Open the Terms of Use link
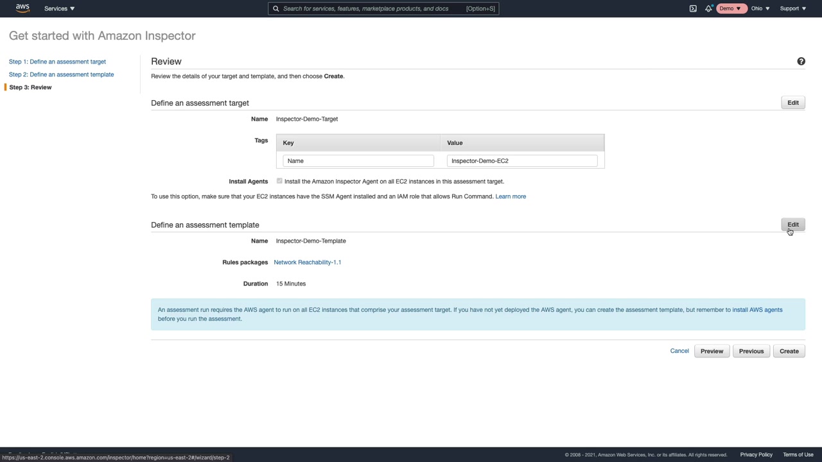Viewport: 822px width, 462px height. click(798, 455)
